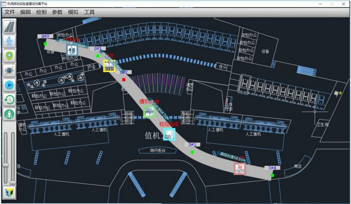Open the 3D cube view button

[9, 192]
